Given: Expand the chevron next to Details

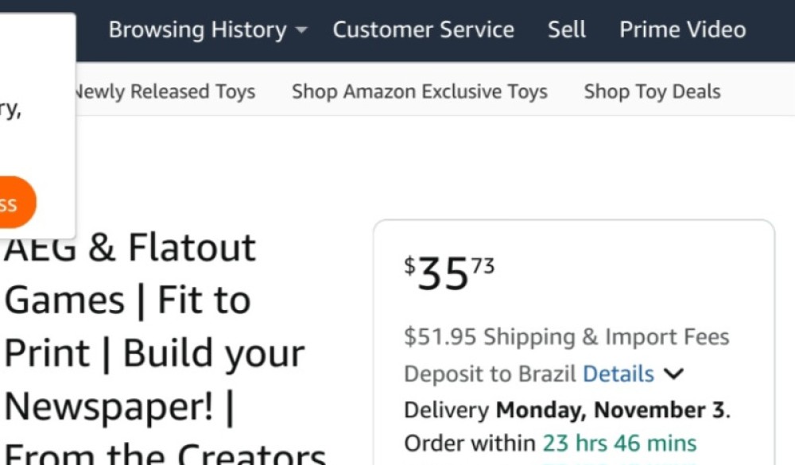Looking at the screenshot, I should tap(673, 374).
